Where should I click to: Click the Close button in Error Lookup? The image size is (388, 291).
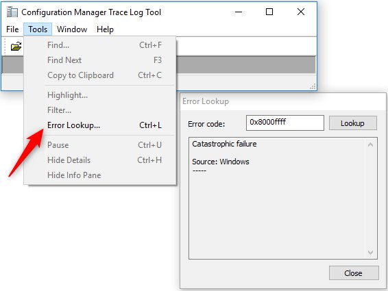click(354, 273)
